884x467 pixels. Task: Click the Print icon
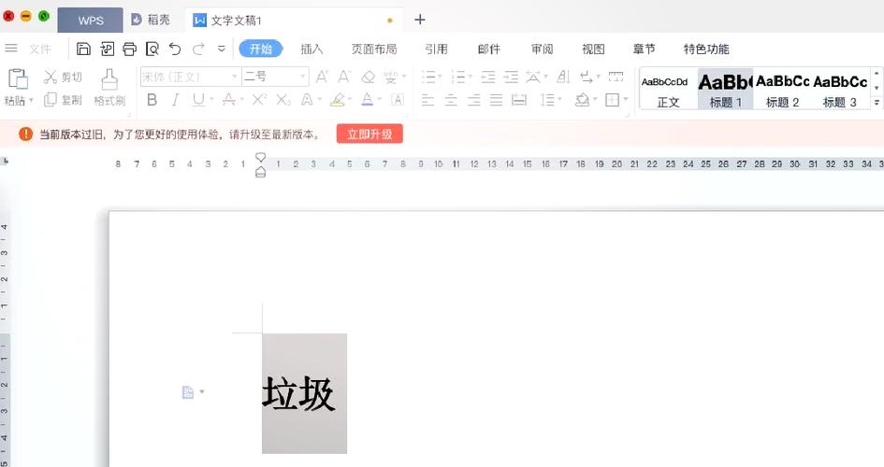130,49
